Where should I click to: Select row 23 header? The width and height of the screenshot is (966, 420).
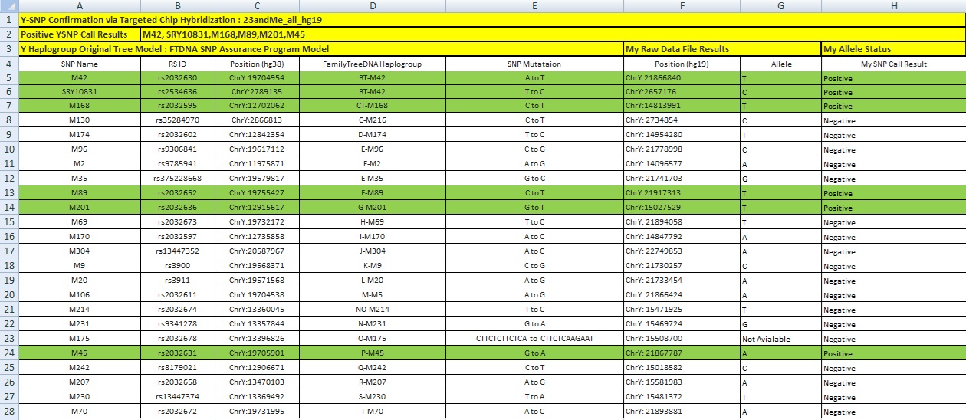pyautogui.click(x=9, y=338)
